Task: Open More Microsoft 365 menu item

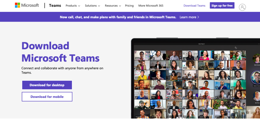Action: click(x=151, y=6)
